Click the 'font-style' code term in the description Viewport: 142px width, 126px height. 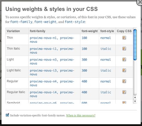pyautogui.click(x=75, y=22)
